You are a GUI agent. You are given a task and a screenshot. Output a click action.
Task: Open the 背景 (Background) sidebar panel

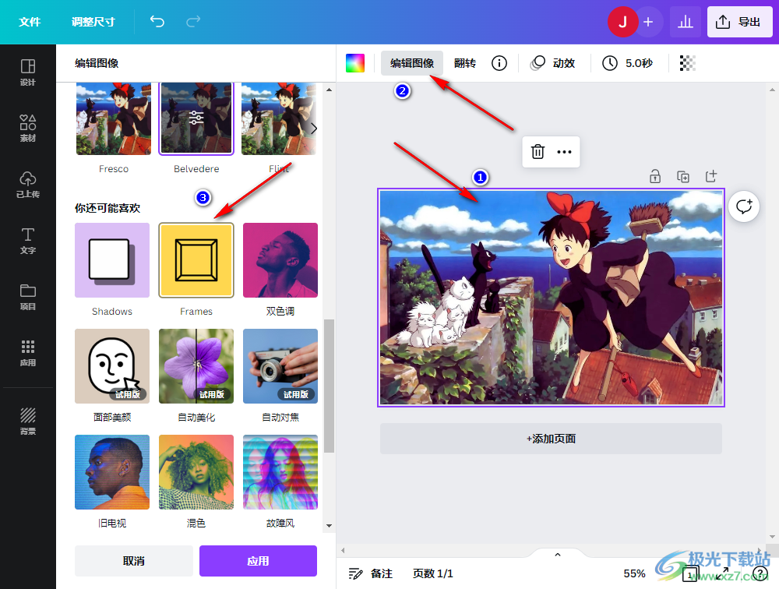point(28,421)
